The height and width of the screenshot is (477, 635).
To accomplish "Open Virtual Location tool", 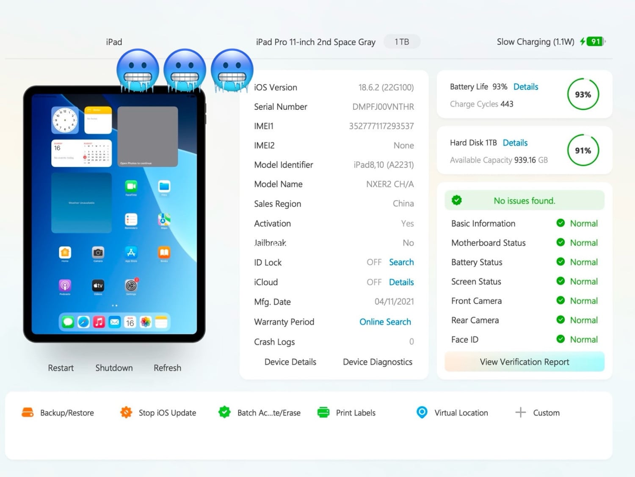I will (453, 413).
